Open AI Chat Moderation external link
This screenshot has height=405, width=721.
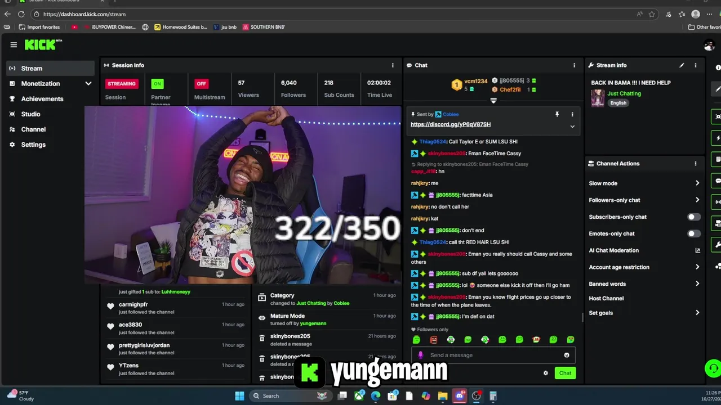tap(697, 250)
